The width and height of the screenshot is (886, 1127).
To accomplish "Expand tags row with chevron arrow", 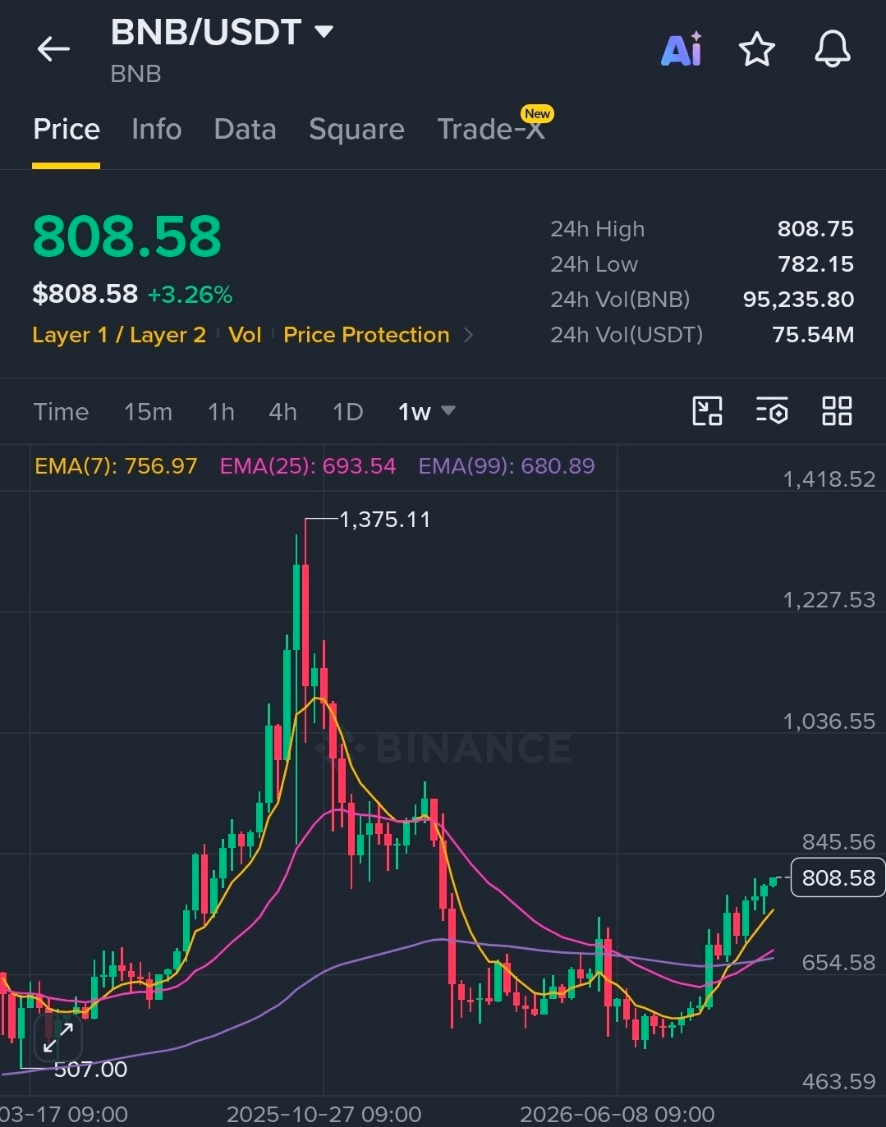I will pyautogui.click(x=469, y=335).
